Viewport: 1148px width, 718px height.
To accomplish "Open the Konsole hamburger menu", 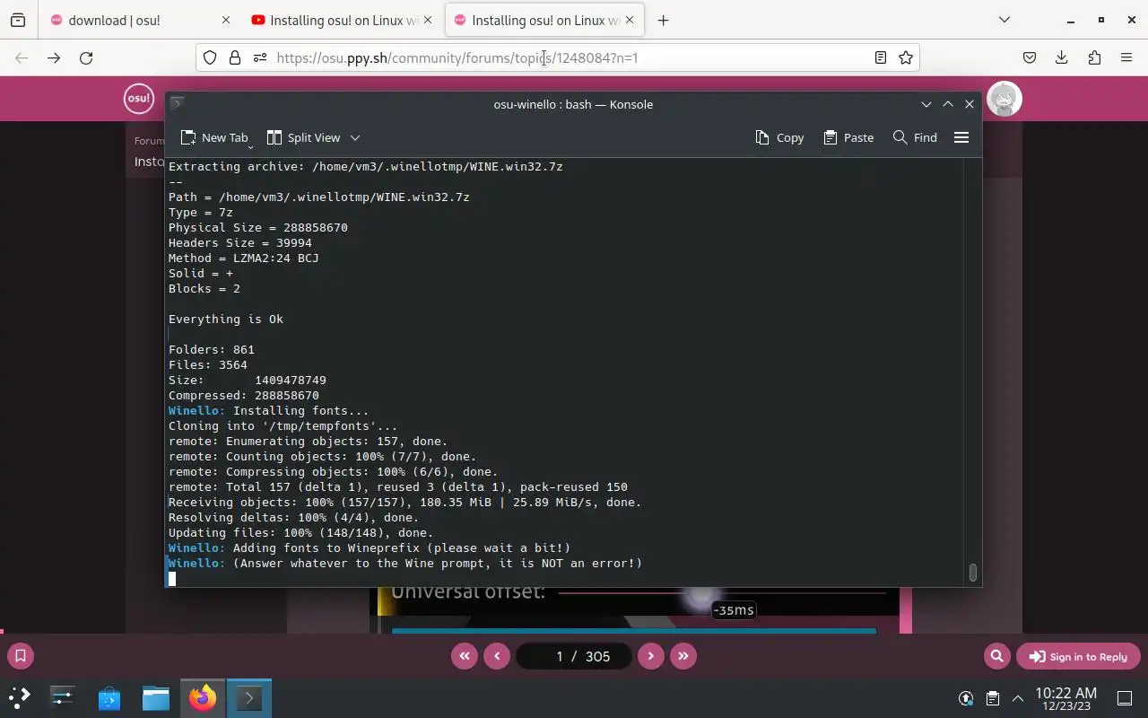I will (961, 137).
